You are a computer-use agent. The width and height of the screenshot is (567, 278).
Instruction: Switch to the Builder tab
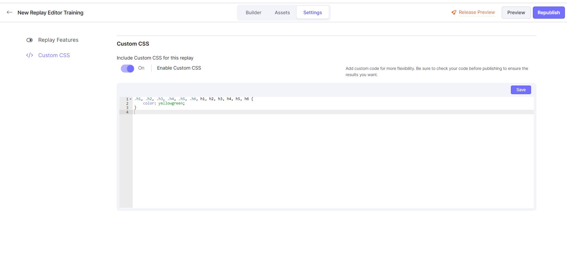coord(254,12)
